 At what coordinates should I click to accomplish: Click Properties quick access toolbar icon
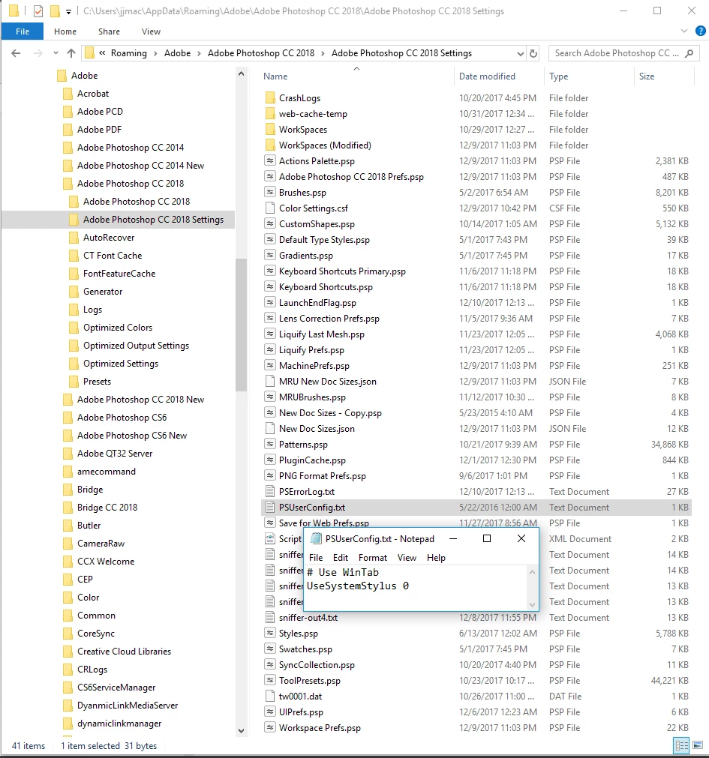pyautogui.click(x=38, y=10)
